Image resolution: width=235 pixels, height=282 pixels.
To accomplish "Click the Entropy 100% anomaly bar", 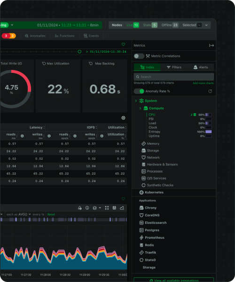I will point(209,132).
